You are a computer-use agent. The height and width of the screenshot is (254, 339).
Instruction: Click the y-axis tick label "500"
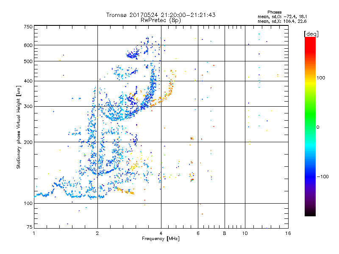[28, 61]
